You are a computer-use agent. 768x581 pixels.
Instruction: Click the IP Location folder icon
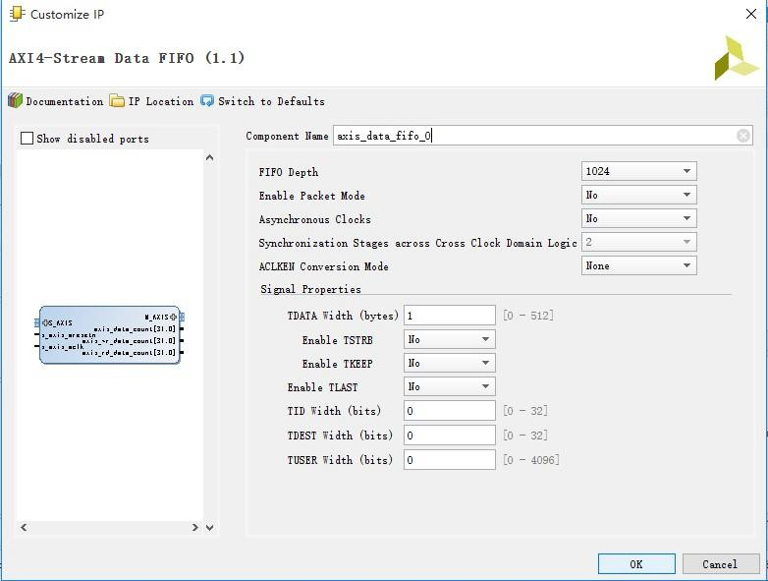[118, 101]
